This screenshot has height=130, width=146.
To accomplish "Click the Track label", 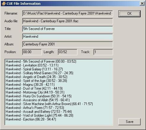I will click(x=85, y=52).
